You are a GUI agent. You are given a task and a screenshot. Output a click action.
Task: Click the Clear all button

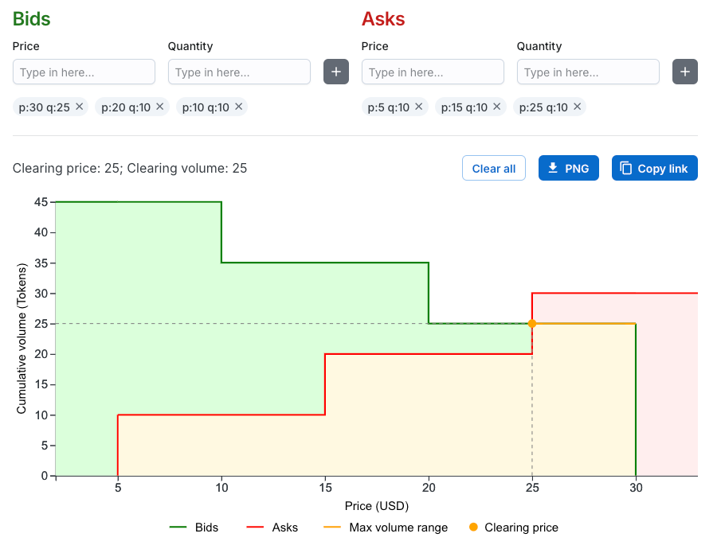tap(494, 168)
